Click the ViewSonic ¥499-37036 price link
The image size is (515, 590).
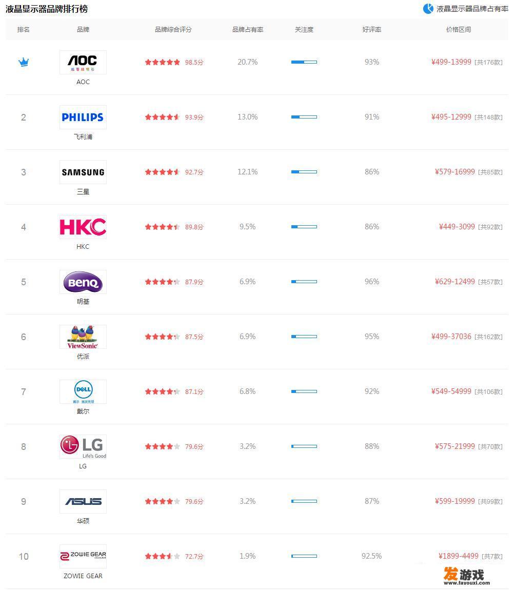451,337
